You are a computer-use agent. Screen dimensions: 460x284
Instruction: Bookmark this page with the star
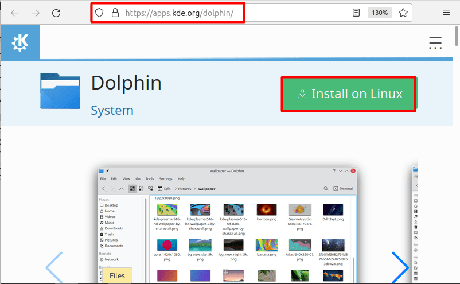(x=403, y=13)
